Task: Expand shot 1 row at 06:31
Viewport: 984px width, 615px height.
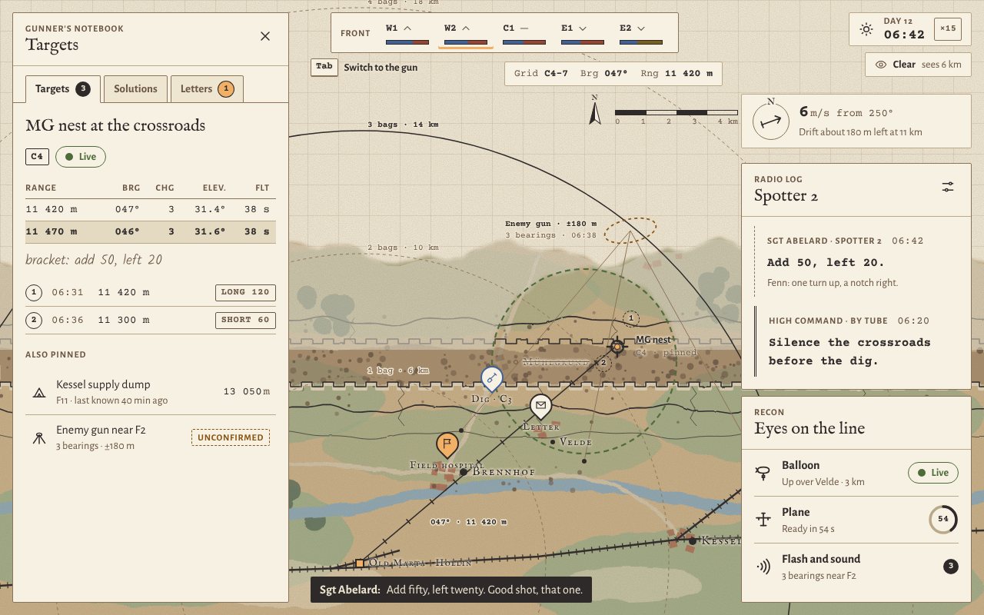Action: [151, 292]
